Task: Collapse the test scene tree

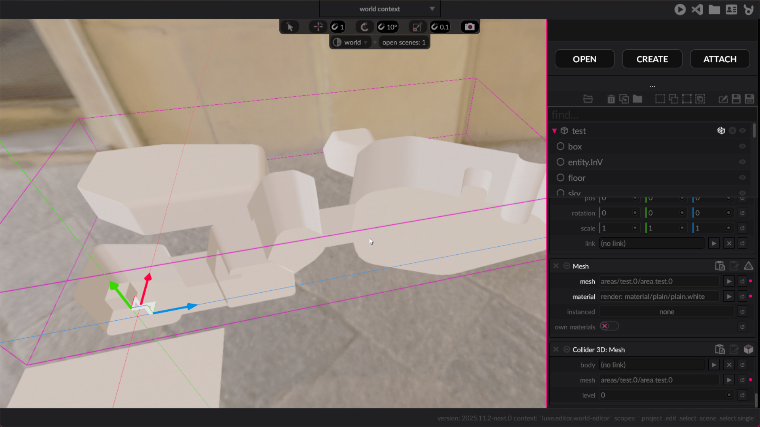Action: pyautogui.click(x=554, y=131)
